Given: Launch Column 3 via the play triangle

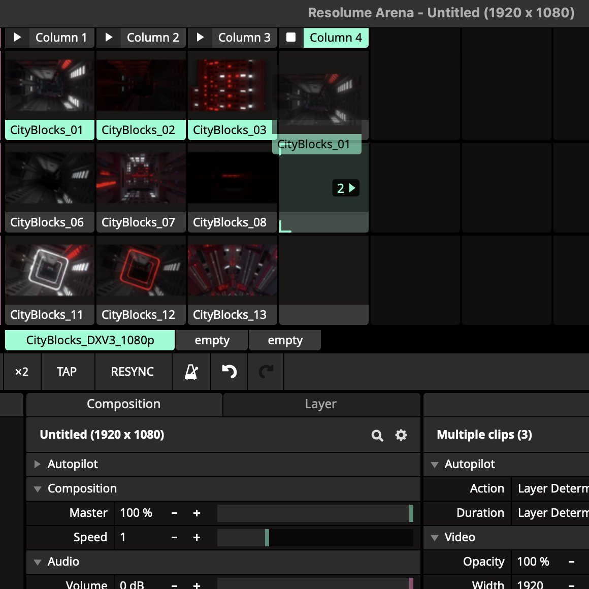Looking at the screenshot, I should 200,37.
